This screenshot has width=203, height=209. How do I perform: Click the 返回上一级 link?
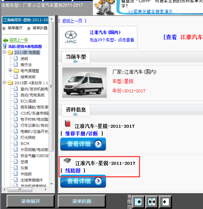tap(19, 40)
